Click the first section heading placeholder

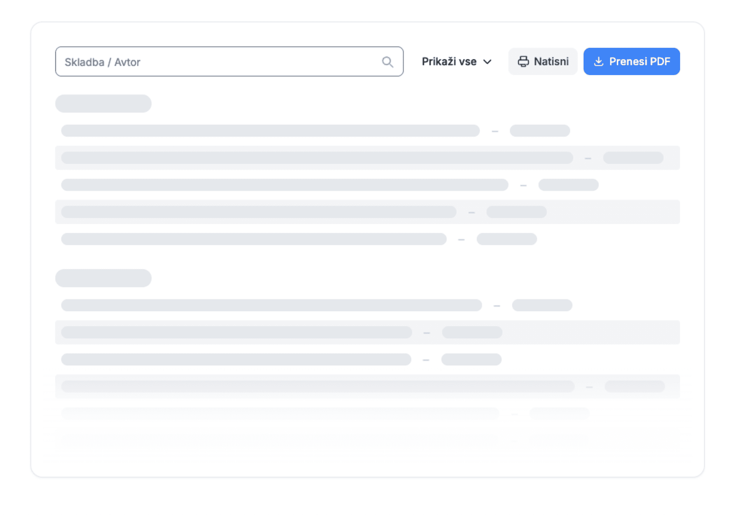[103, 103]
